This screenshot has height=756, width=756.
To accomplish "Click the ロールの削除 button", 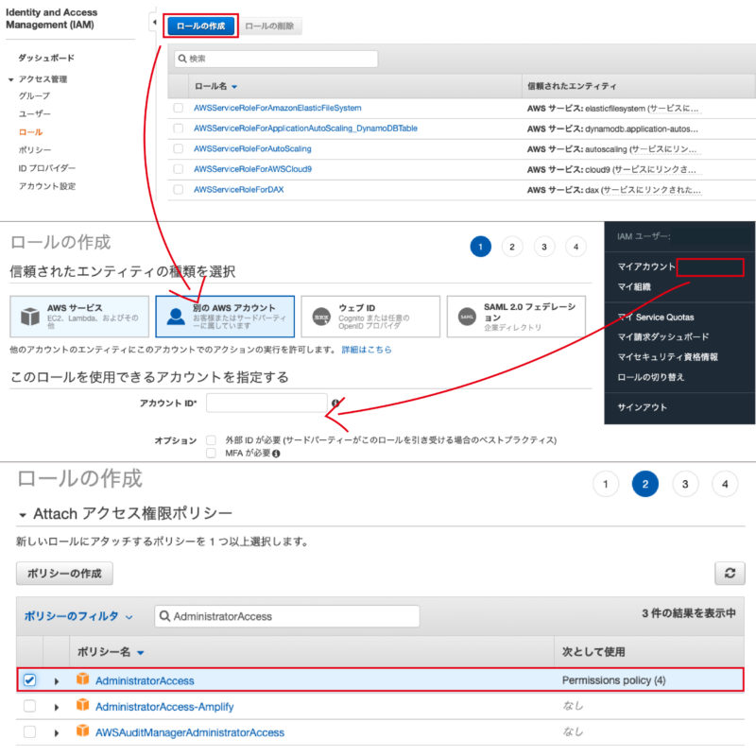I will [x=269, y=26].
